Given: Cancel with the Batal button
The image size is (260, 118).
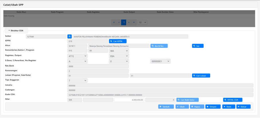Looking at the screenshot, I should coord(228,107).
